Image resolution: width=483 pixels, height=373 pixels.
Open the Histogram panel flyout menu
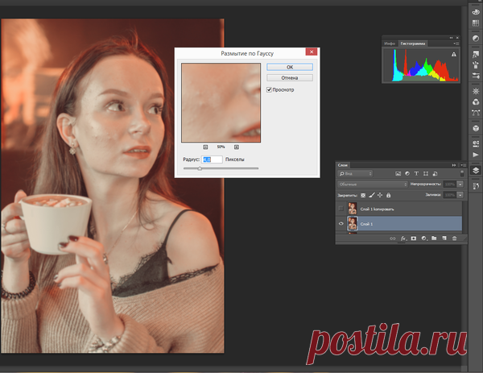[x=456, y=44]
